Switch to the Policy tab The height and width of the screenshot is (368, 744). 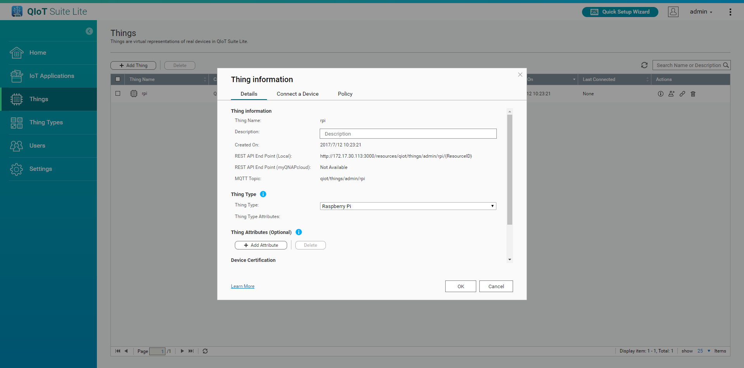pyautogui.click(x=345, y=94)
